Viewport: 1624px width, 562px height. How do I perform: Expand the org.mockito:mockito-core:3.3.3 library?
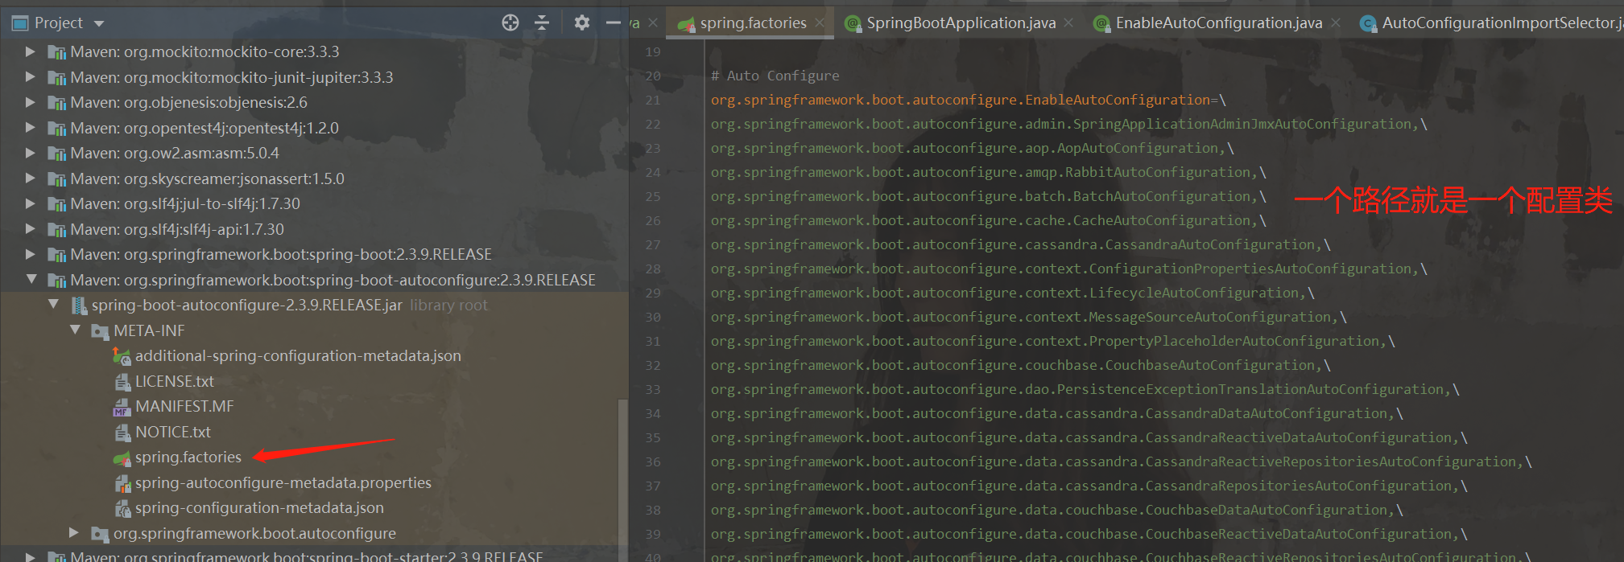coord(31,51)
